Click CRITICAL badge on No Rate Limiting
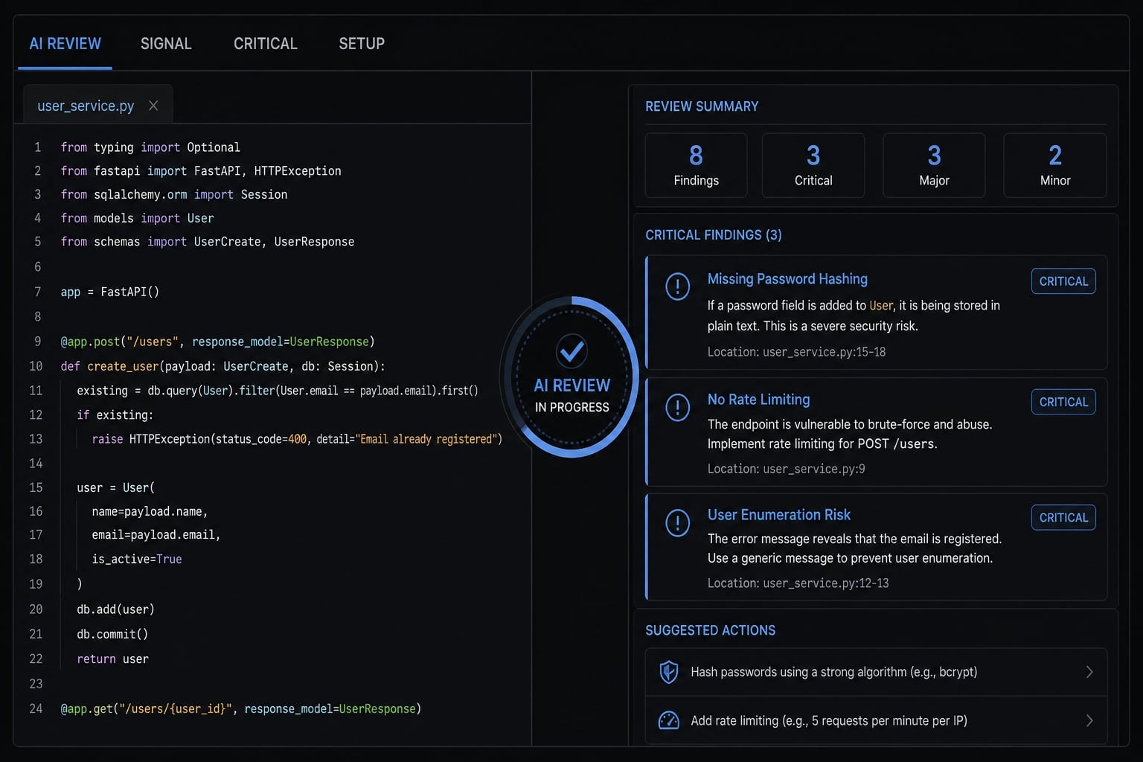The height and width of the screenshot is (762, 1143). point(1063,402)
